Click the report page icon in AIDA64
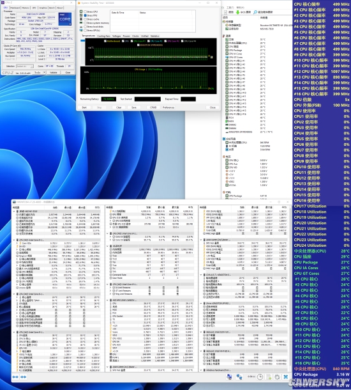 [225, 12]
